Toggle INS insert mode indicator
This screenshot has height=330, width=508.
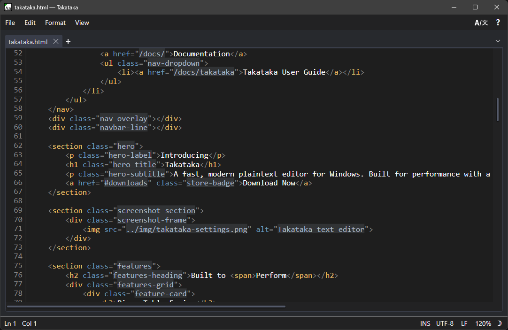tap(425, 323)
